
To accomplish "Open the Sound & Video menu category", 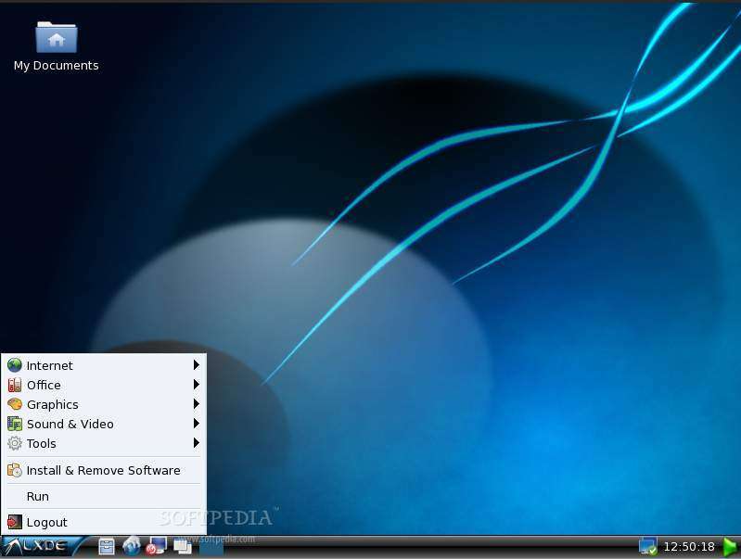I will point(104,424).
